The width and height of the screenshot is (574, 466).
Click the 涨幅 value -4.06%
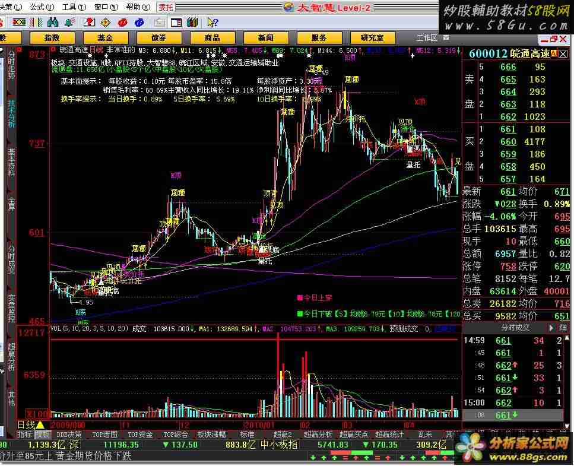tap(500, 216)
